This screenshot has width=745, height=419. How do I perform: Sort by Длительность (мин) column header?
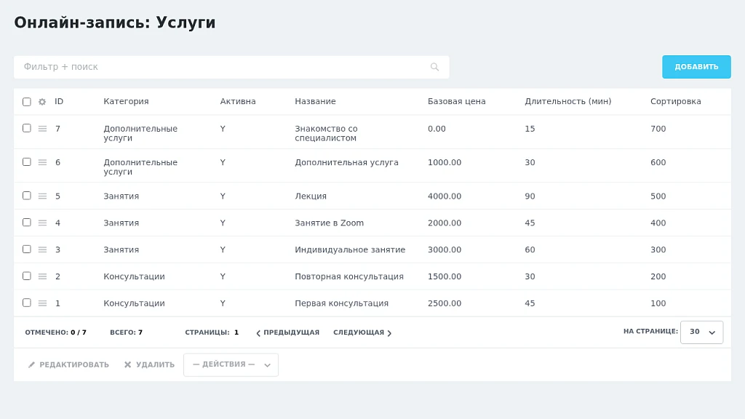click(x=567, y=101)
